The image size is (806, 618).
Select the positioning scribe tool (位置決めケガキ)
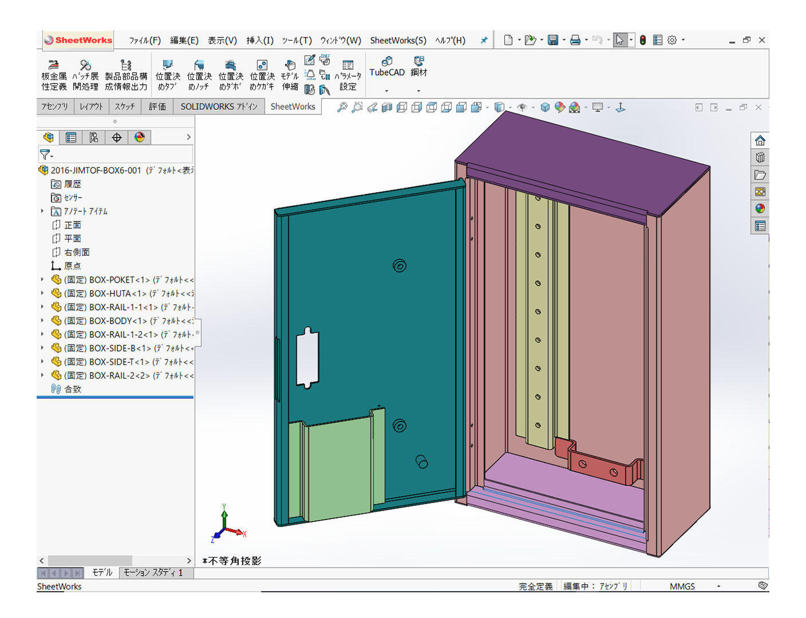[x=262, y=75]
